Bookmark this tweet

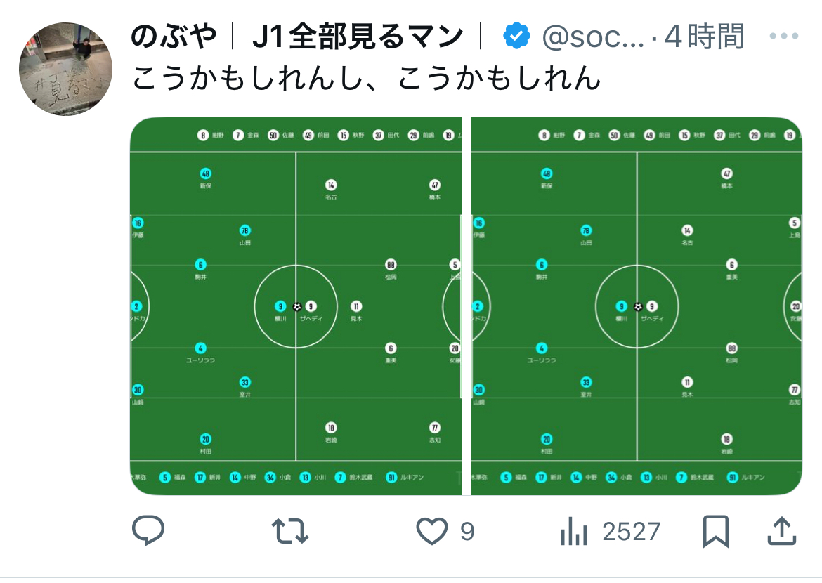click(716, 531)
